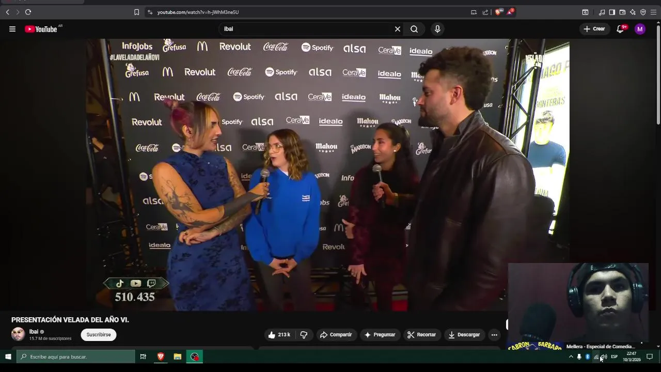Open the YouTube guide hamburger menu
The width and height of the screenshot is (661, 372).
pyautogui.click(x=12, y=29)
